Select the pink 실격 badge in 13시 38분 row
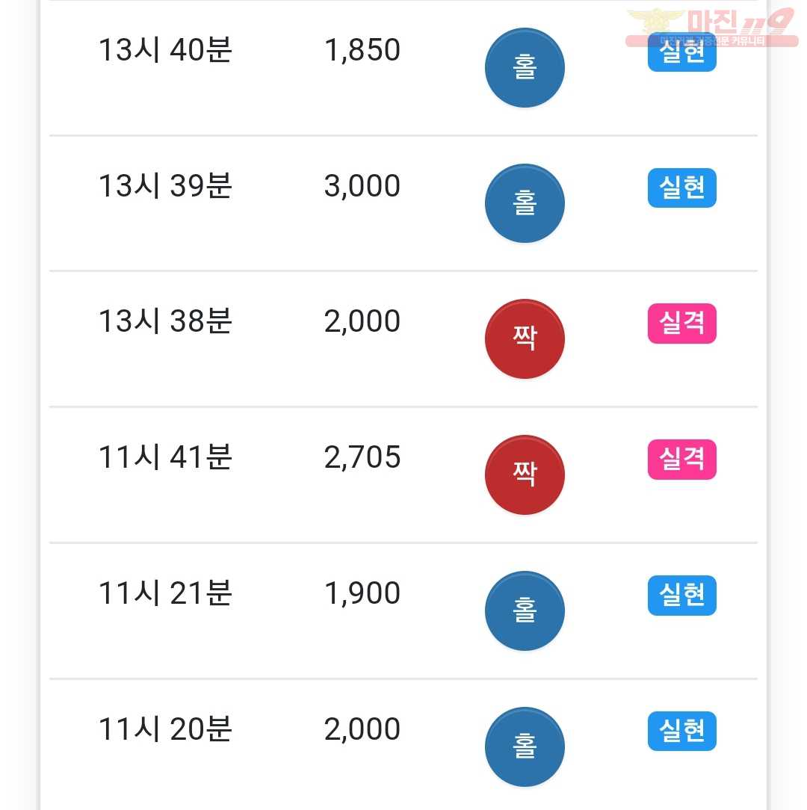 (x=682, y=324)
